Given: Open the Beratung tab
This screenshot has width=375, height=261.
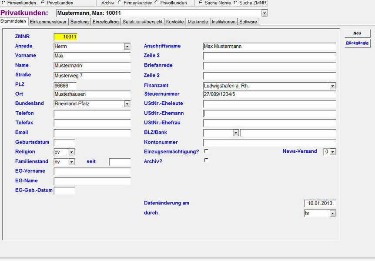Looking at the screenshot, I should 80,22.
